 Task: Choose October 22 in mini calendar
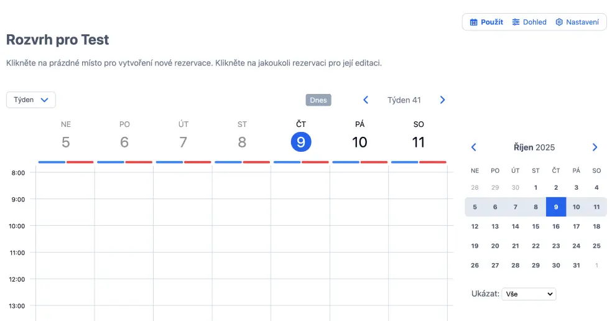coord(535,246)
